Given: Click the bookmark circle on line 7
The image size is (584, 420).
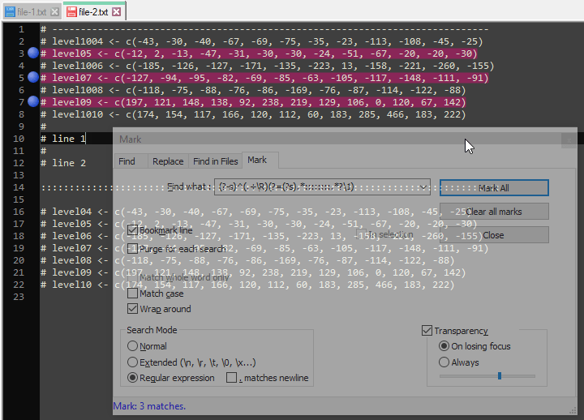Looking at the screenshot, I should (33, 101).
